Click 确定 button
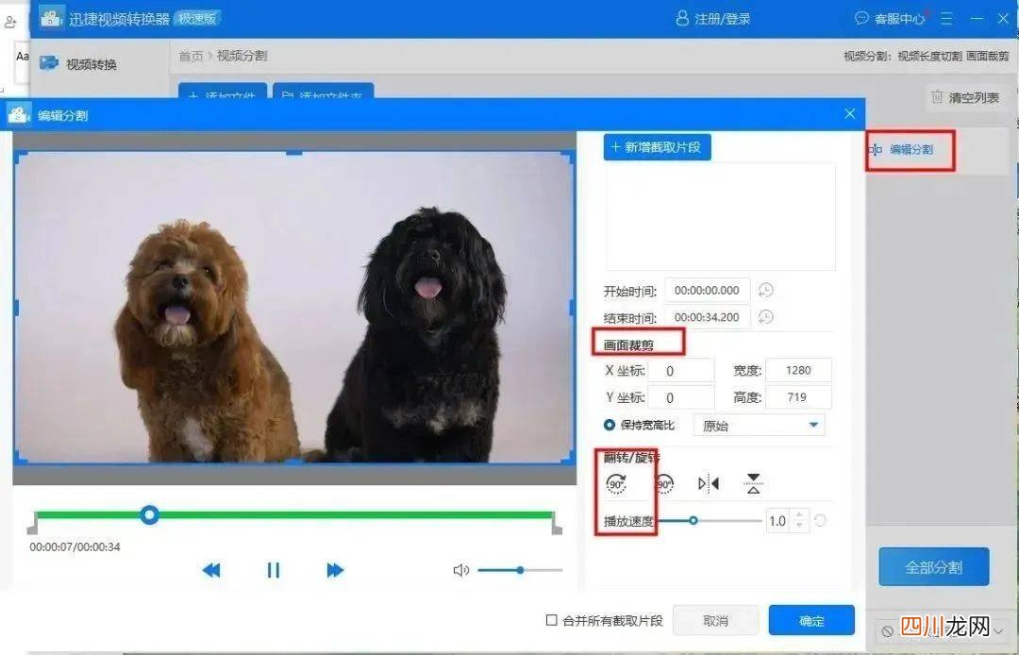 811,621
